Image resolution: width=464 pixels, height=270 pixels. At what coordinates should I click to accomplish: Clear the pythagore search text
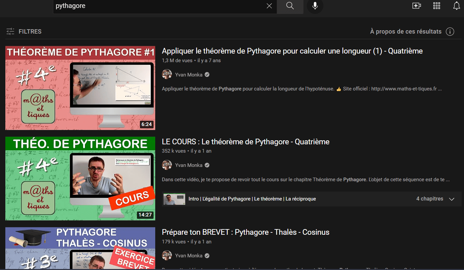click(x=269, y=6)
